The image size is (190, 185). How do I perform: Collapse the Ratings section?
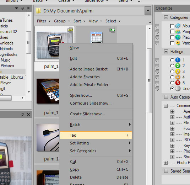166,52
